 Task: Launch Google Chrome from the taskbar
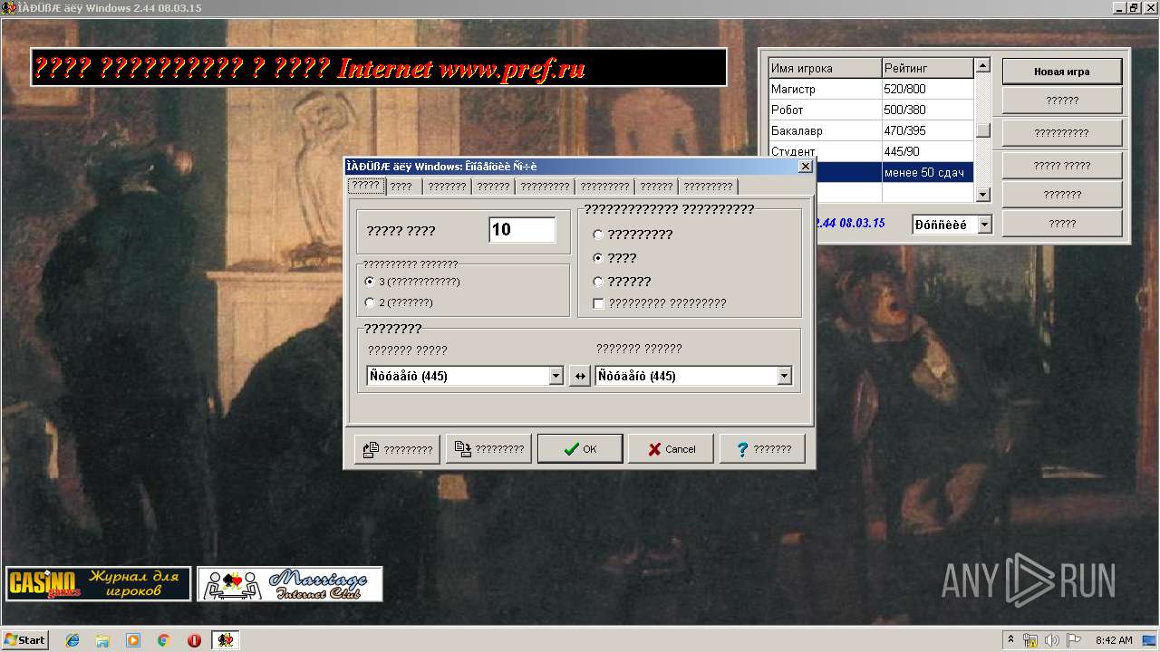pyautogui.click(x=163, y=640)
